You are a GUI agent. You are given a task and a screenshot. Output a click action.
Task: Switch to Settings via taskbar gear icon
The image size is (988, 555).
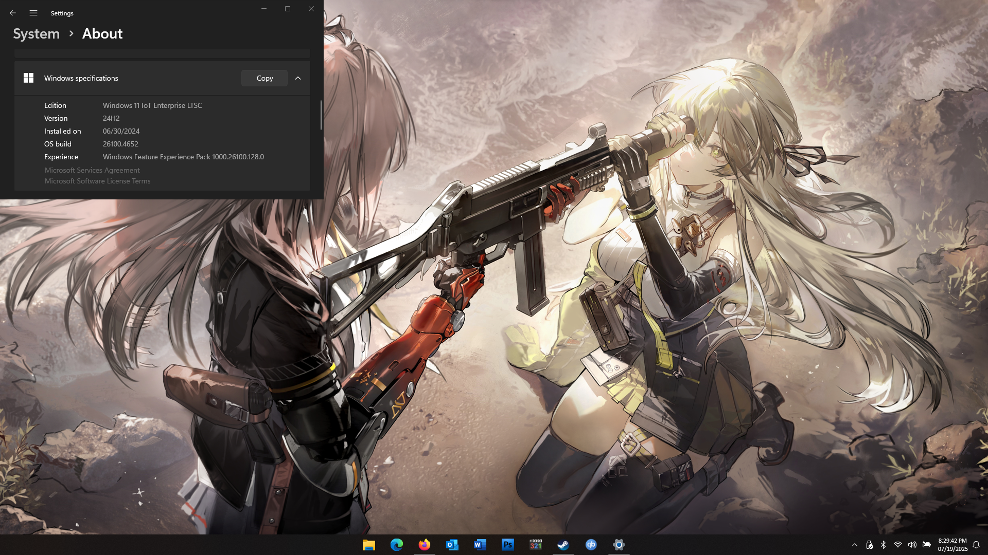619,545
